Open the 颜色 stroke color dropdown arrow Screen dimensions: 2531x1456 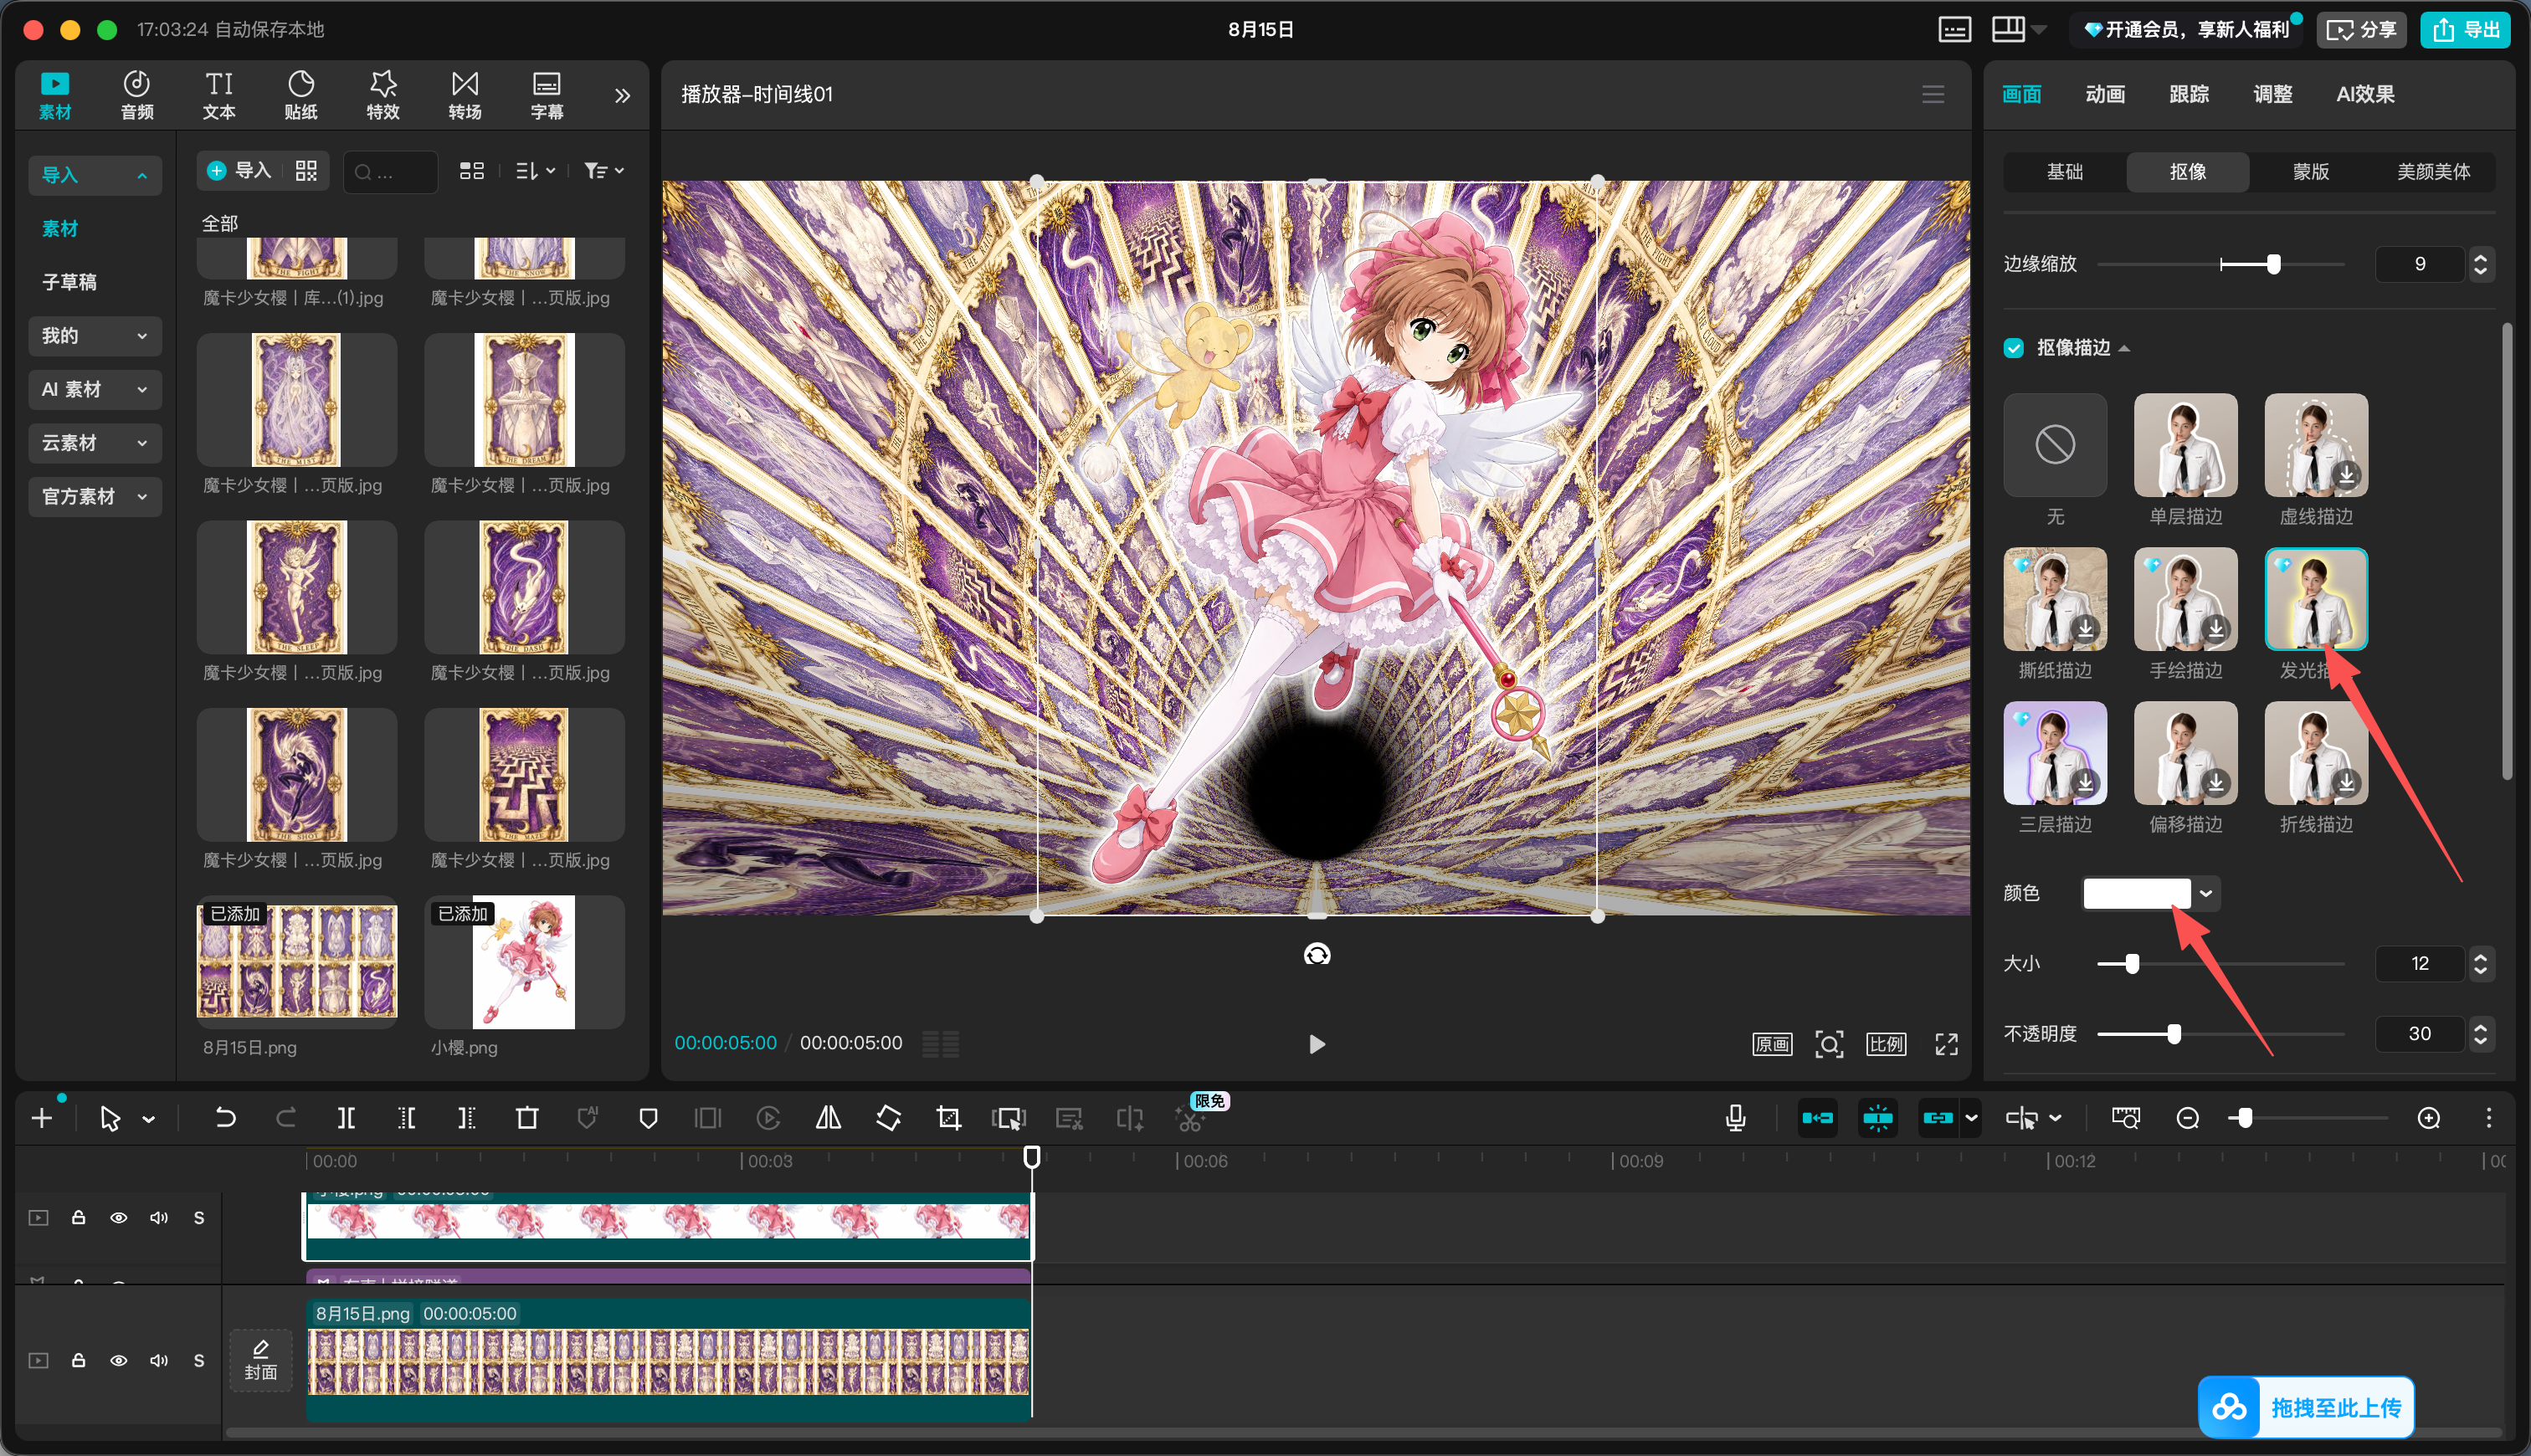point(2206,893)
